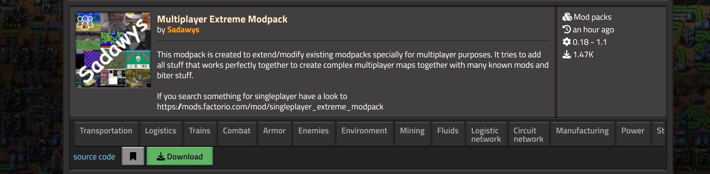Click the game version gear icon
This screenshot has height=174, width=710.
point(566,42)
